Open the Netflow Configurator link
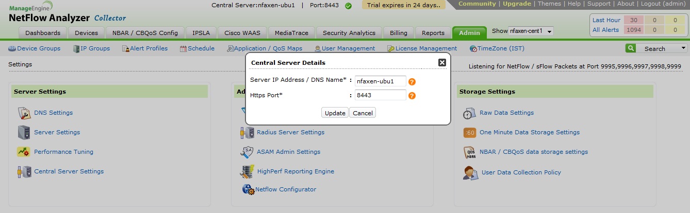Viewport: 690px width, 213px height. [286, 189]
